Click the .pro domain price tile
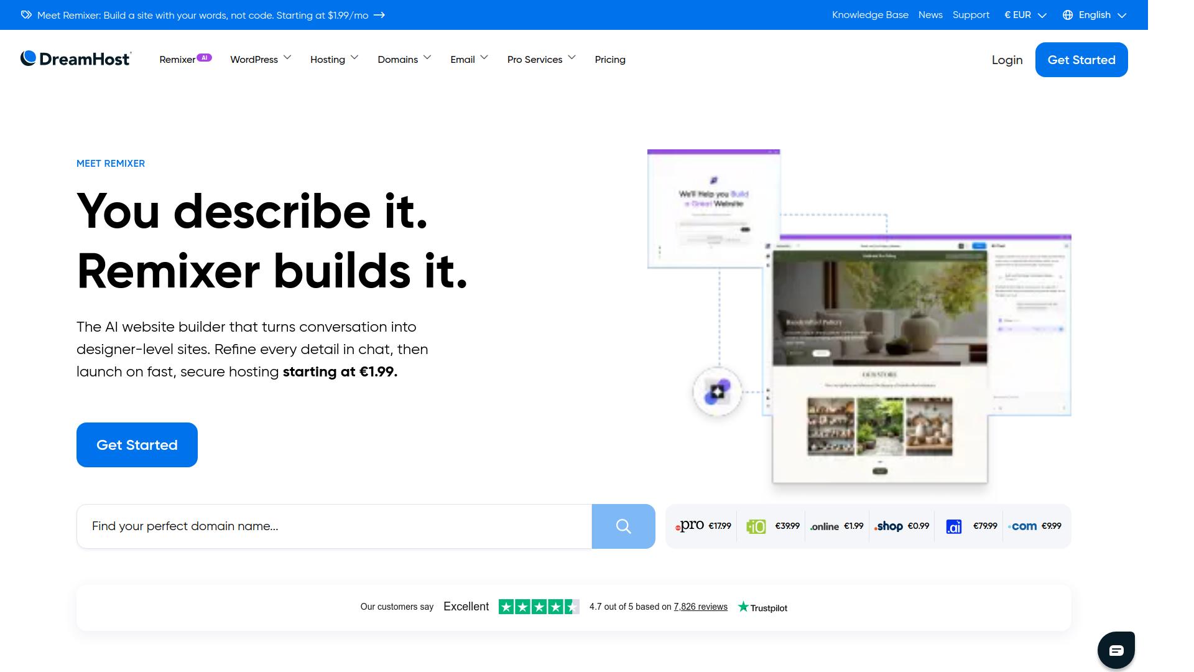This screenshot has width=1194, height=672. (703, 526)
